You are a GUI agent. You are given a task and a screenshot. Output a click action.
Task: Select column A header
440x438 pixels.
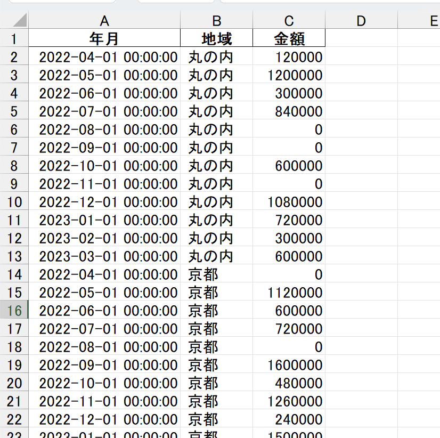pyautogui.click(x=104, y=20)
